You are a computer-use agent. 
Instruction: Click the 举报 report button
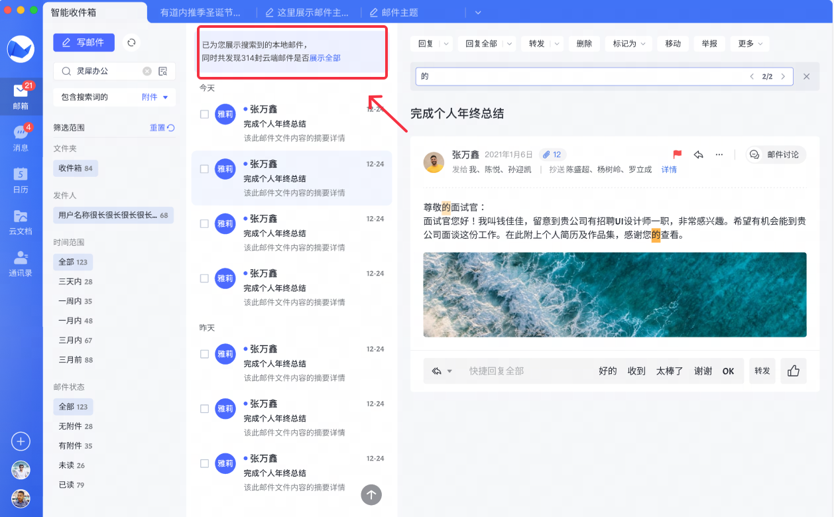tap(709, 44)
